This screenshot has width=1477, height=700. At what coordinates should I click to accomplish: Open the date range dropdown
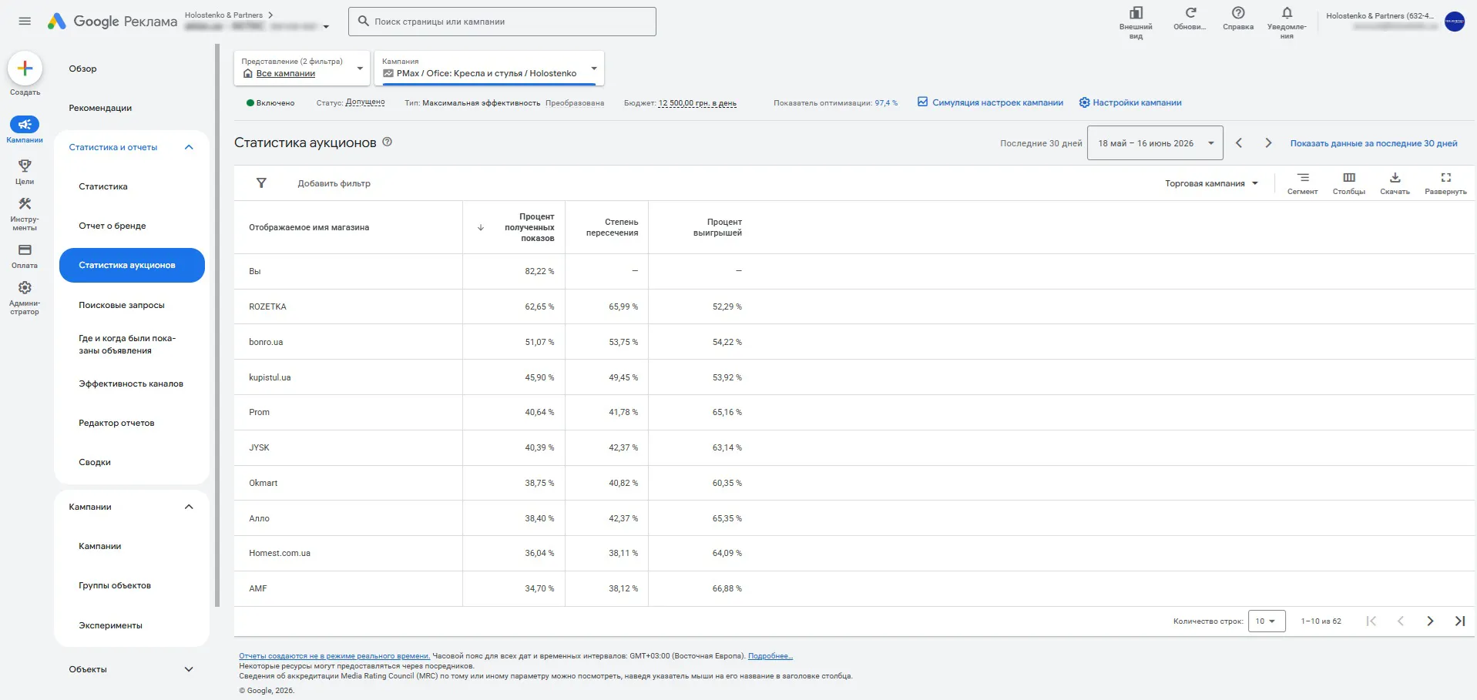(1155, 143)
